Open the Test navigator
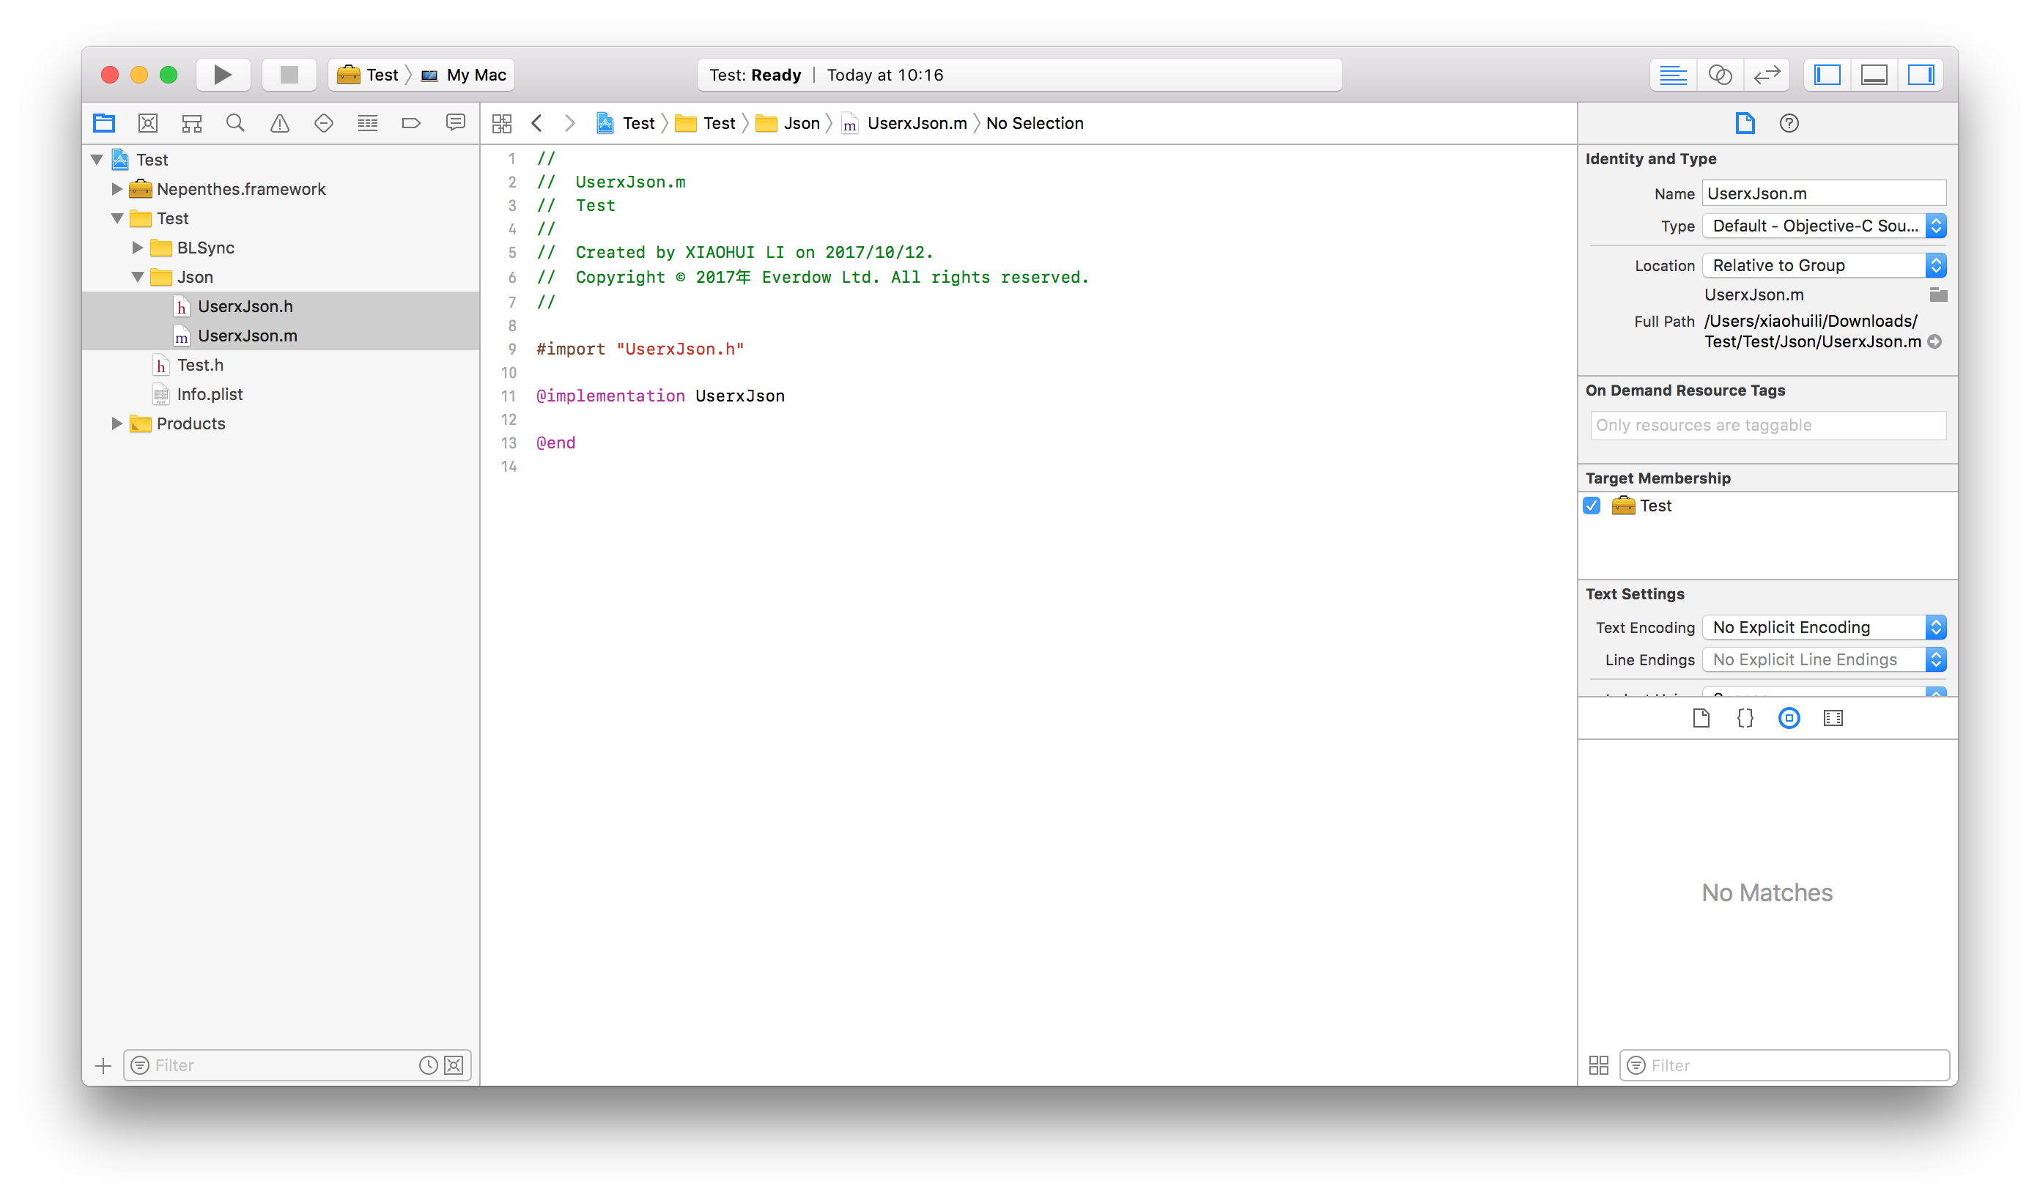Viewport: 2040px width, 1203px height. point(324,123)
